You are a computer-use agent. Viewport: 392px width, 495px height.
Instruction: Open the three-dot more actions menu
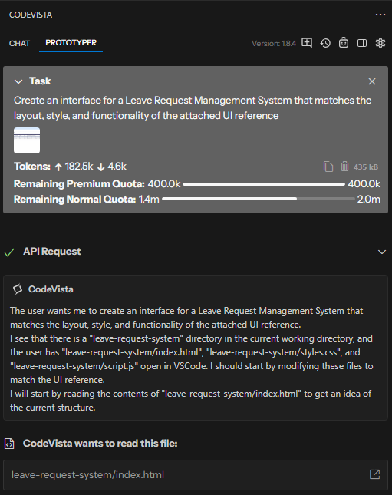[x=380, y=15]
